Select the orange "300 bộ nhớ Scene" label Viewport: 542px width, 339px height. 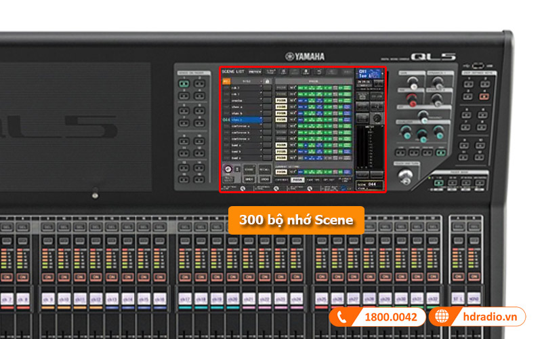coord(296,220)
